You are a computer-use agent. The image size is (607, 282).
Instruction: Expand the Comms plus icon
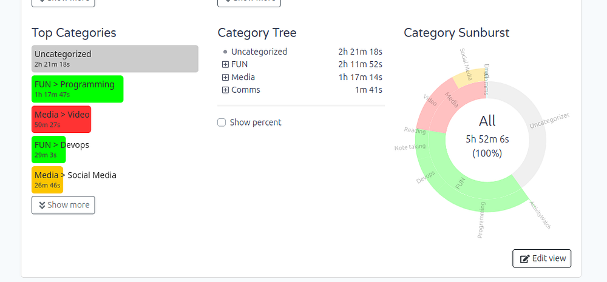(225, 90)
